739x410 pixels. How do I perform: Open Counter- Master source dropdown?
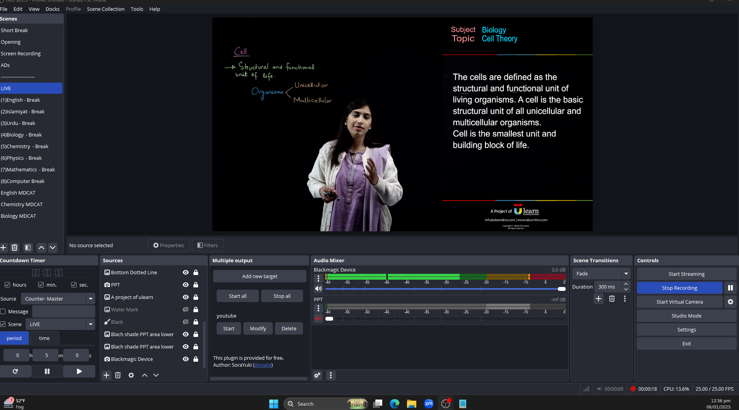(x=58, y=299)
